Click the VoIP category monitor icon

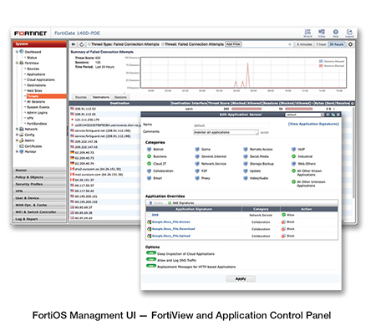coord(293,150)
